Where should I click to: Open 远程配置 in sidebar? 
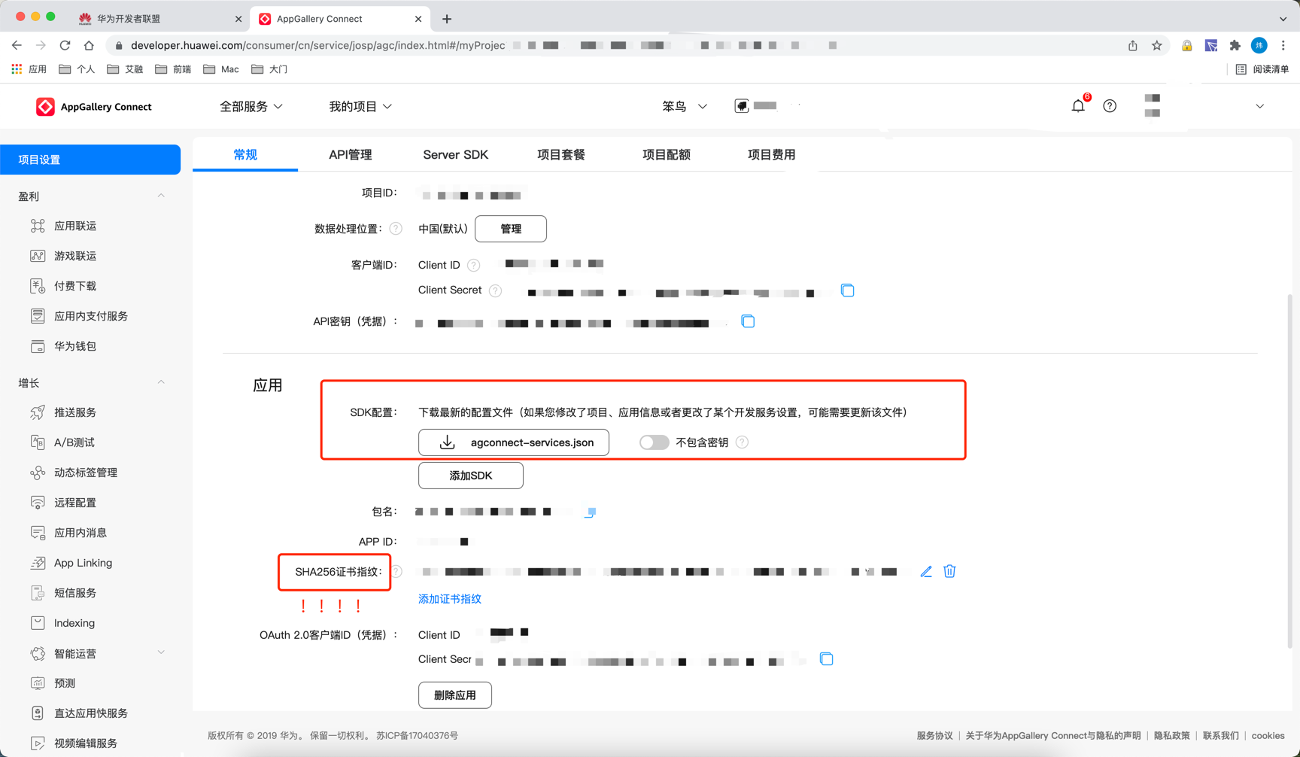pyautogui.click(x=75, y=503)
